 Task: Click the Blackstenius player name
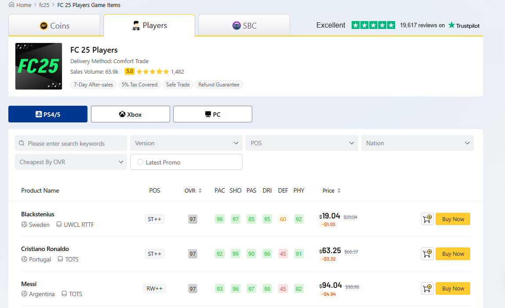click(38, 214)
